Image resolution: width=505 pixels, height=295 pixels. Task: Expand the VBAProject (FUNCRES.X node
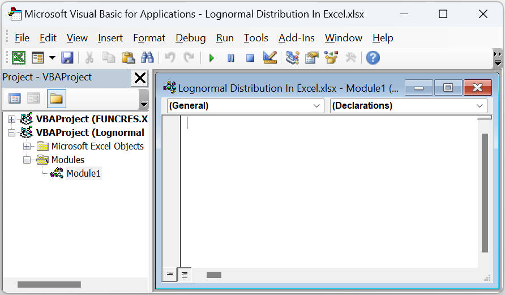point(11,119)
